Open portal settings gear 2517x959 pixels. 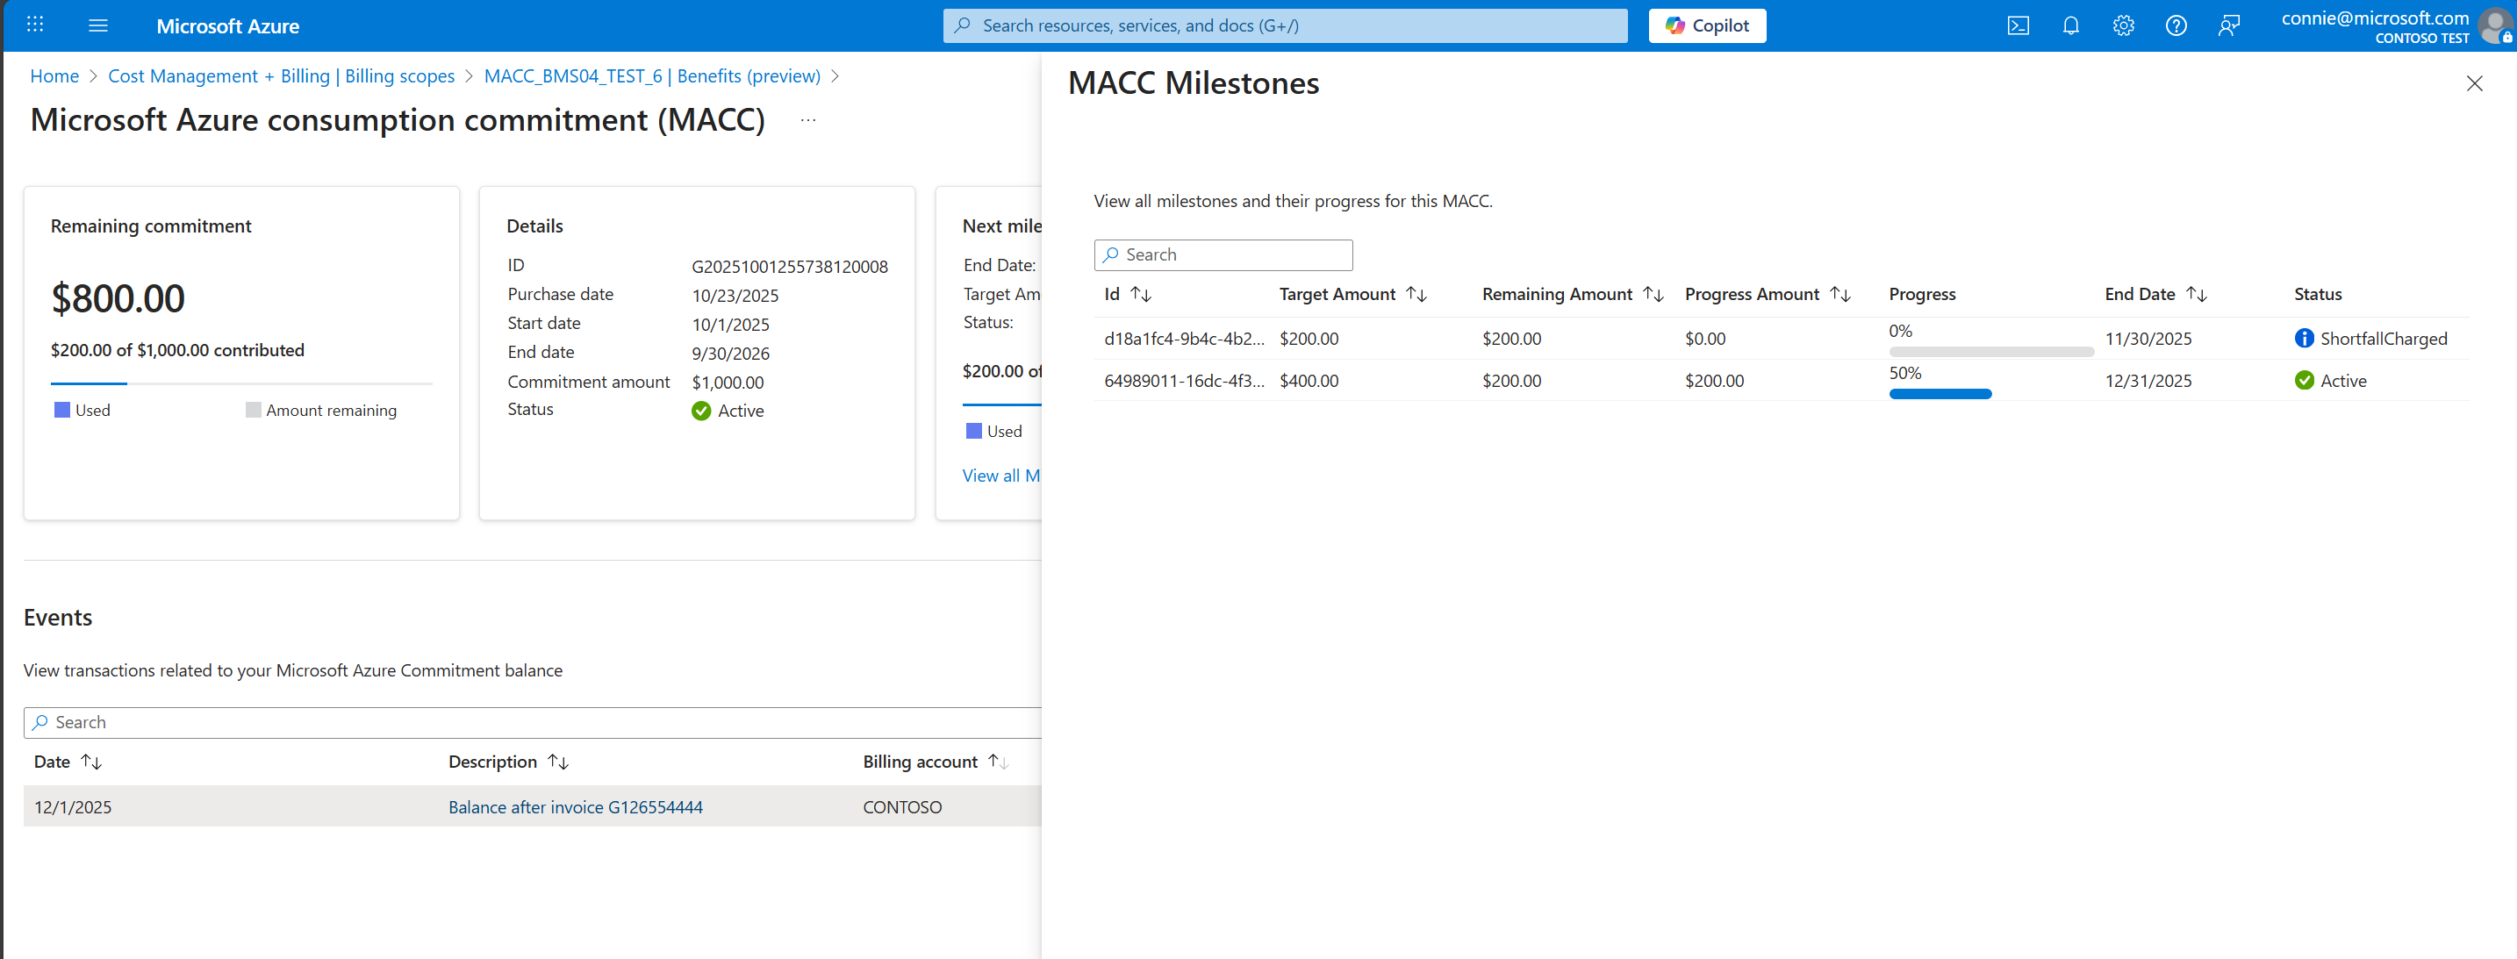[x=2123, y=26]
